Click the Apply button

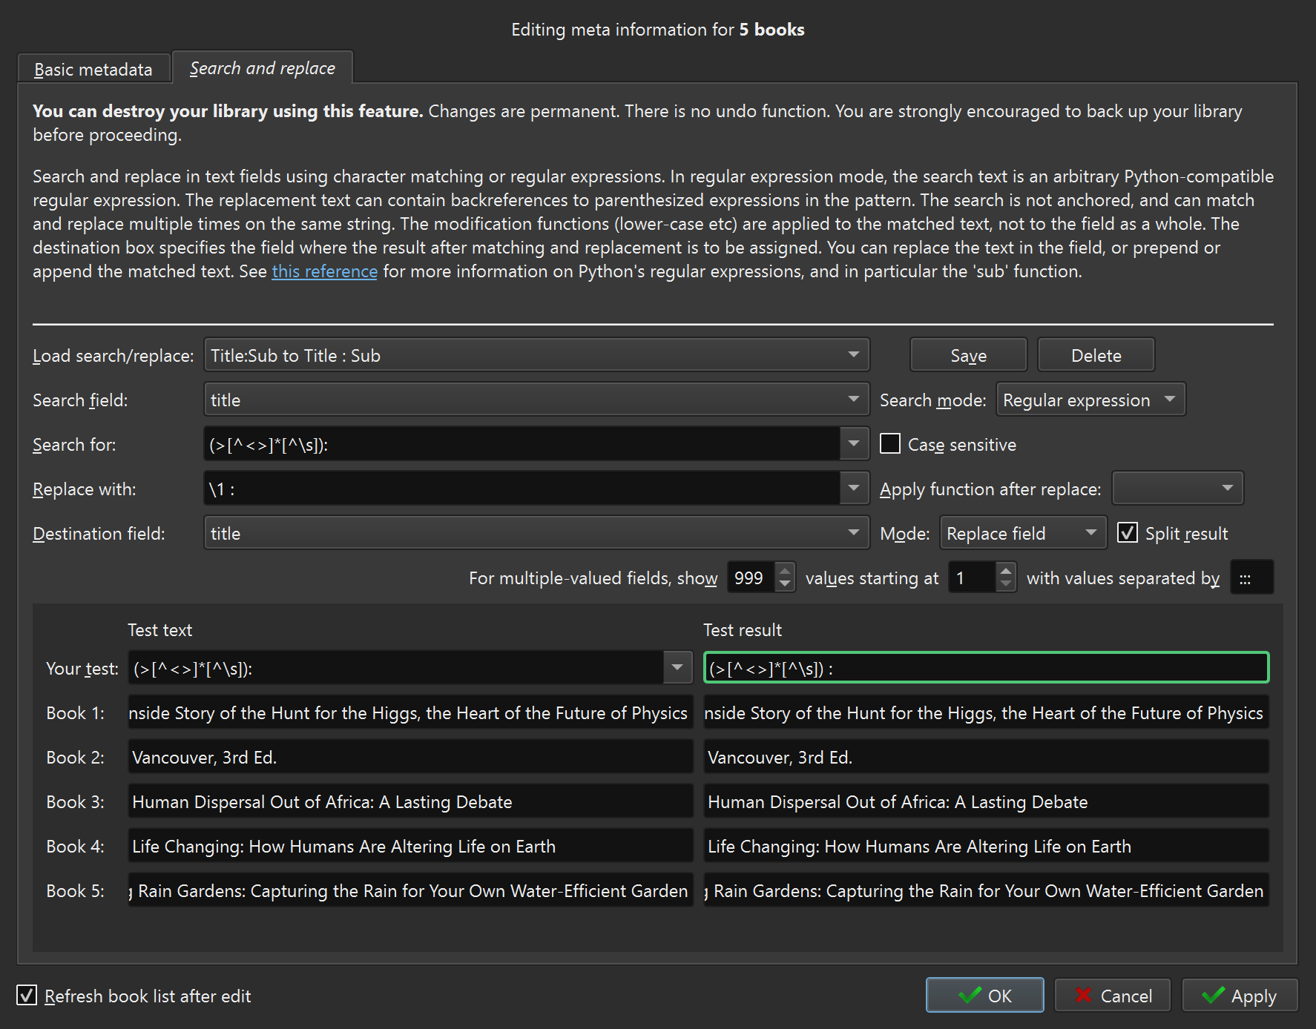[x=1240, y=996]
